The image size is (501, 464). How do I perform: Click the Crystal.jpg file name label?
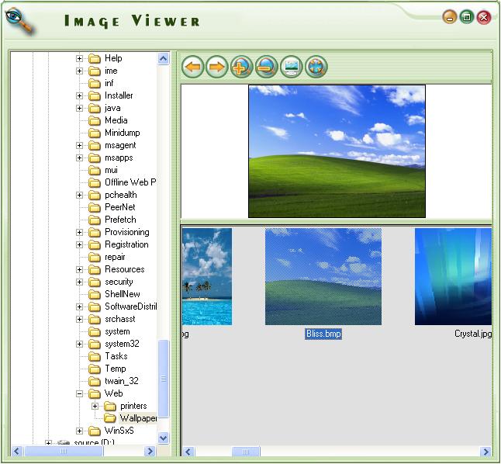pyautogui.click(x=473, y=334)
